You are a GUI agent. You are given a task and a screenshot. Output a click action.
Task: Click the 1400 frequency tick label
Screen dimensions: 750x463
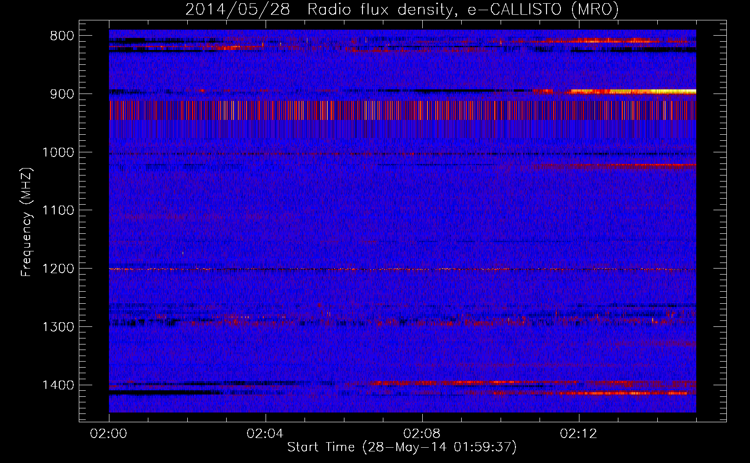[58, 385]
